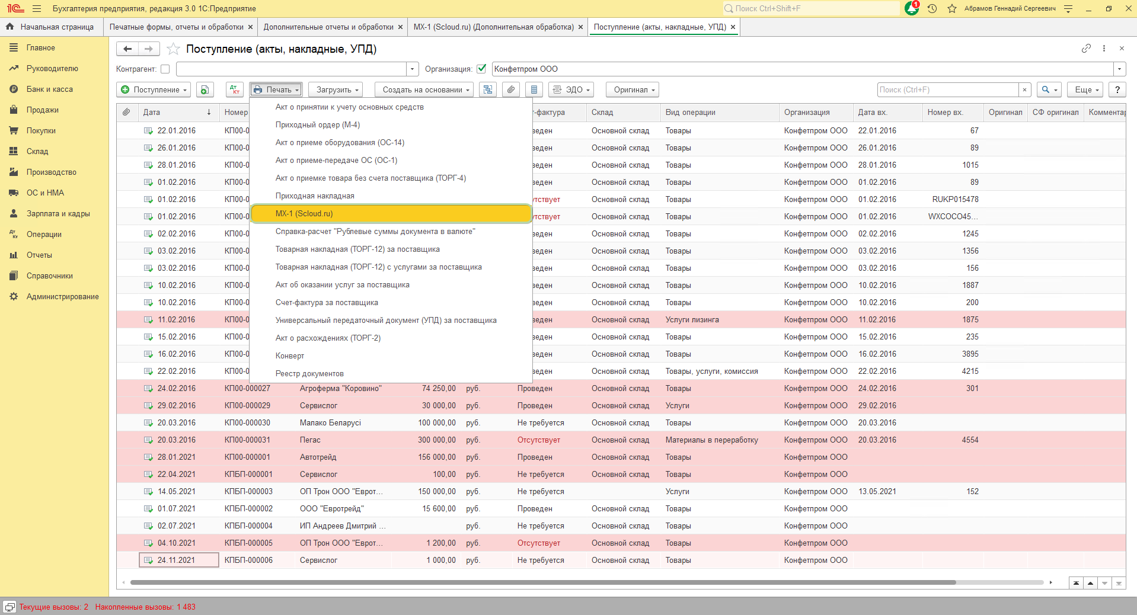Select Акт о расхождениях (ТОРГ-2)
The width and height of the screenshot is (1137, 615).
(x=391, y=338)
